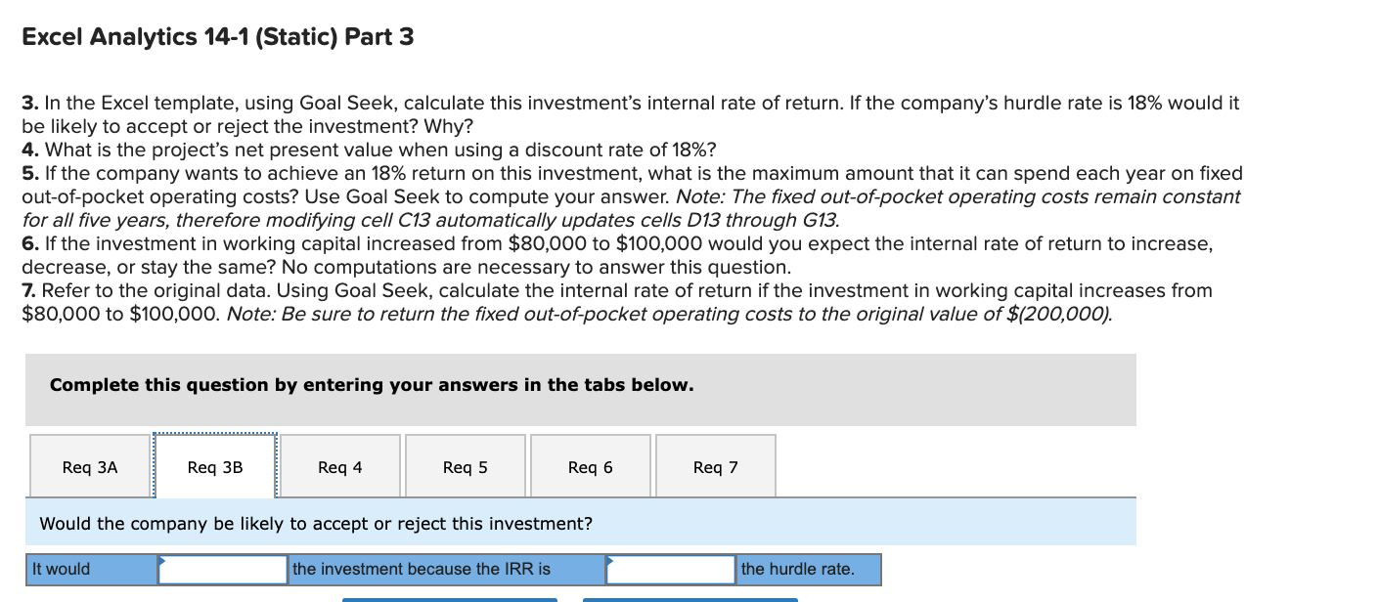1379x602 pixels.
Task: Click the first blank answer field
Action: pyautogui.click(x=223, y=569)
